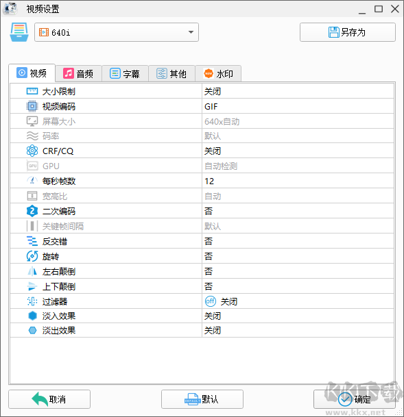Click the 视频编码 label
This screenshot has width=404, height=417.
(59, 106)
